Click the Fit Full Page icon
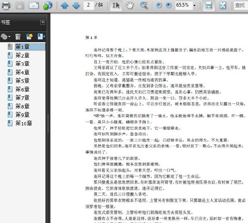The width and height of the screenshot is (248, 223). point(223,5)
